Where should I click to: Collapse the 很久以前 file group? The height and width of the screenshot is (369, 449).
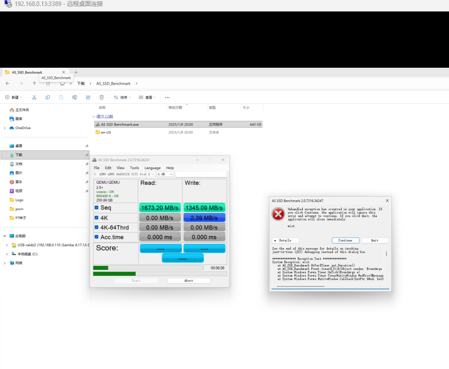coord(93,117)
